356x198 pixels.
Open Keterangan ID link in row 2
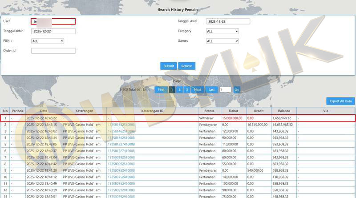click(x=121, y=125)
